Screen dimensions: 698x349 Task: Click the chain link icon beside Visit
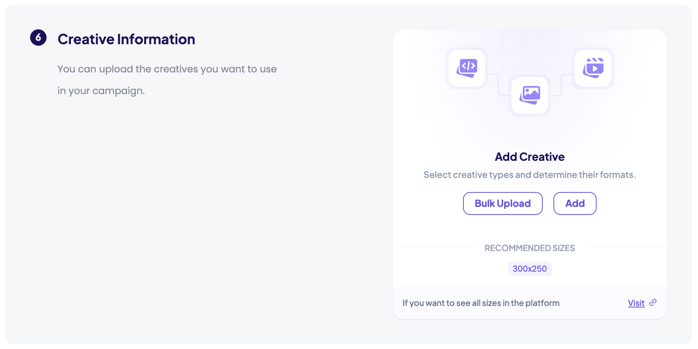(x=653, y=303)
